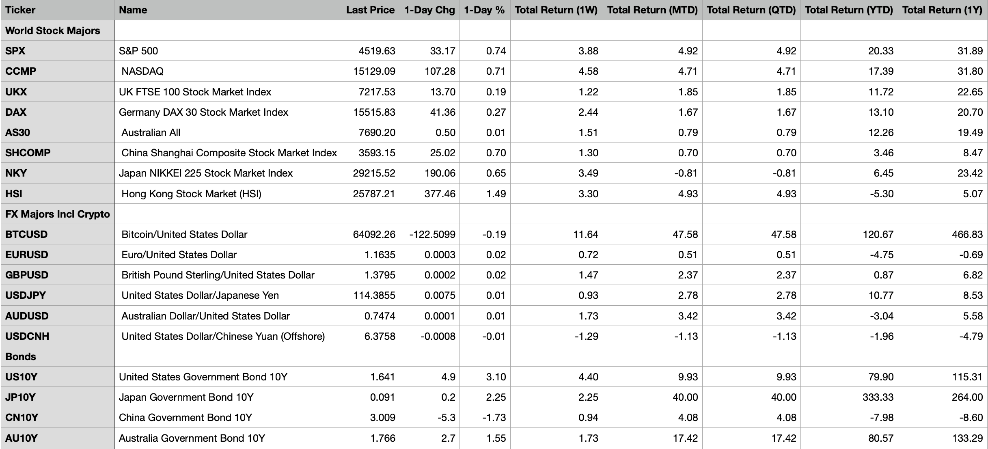988x449 pixels.
Task: Select the UKX ticker cell
Action: click(x=58, y=92)
